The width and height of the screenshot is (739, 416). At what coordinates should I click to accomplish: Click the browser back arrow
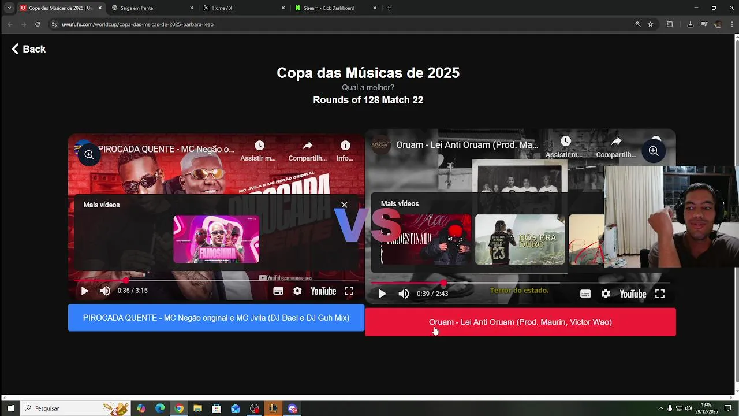pos(10,24)
